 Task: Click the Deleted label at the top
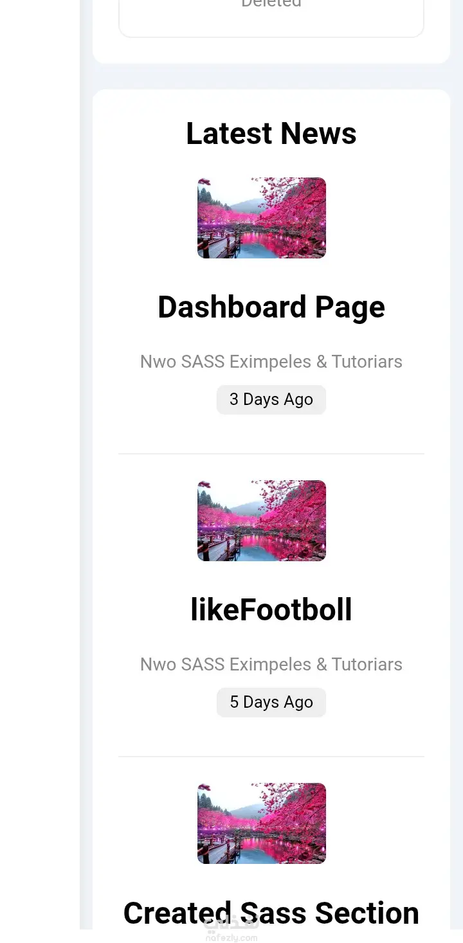click(271, 4)
